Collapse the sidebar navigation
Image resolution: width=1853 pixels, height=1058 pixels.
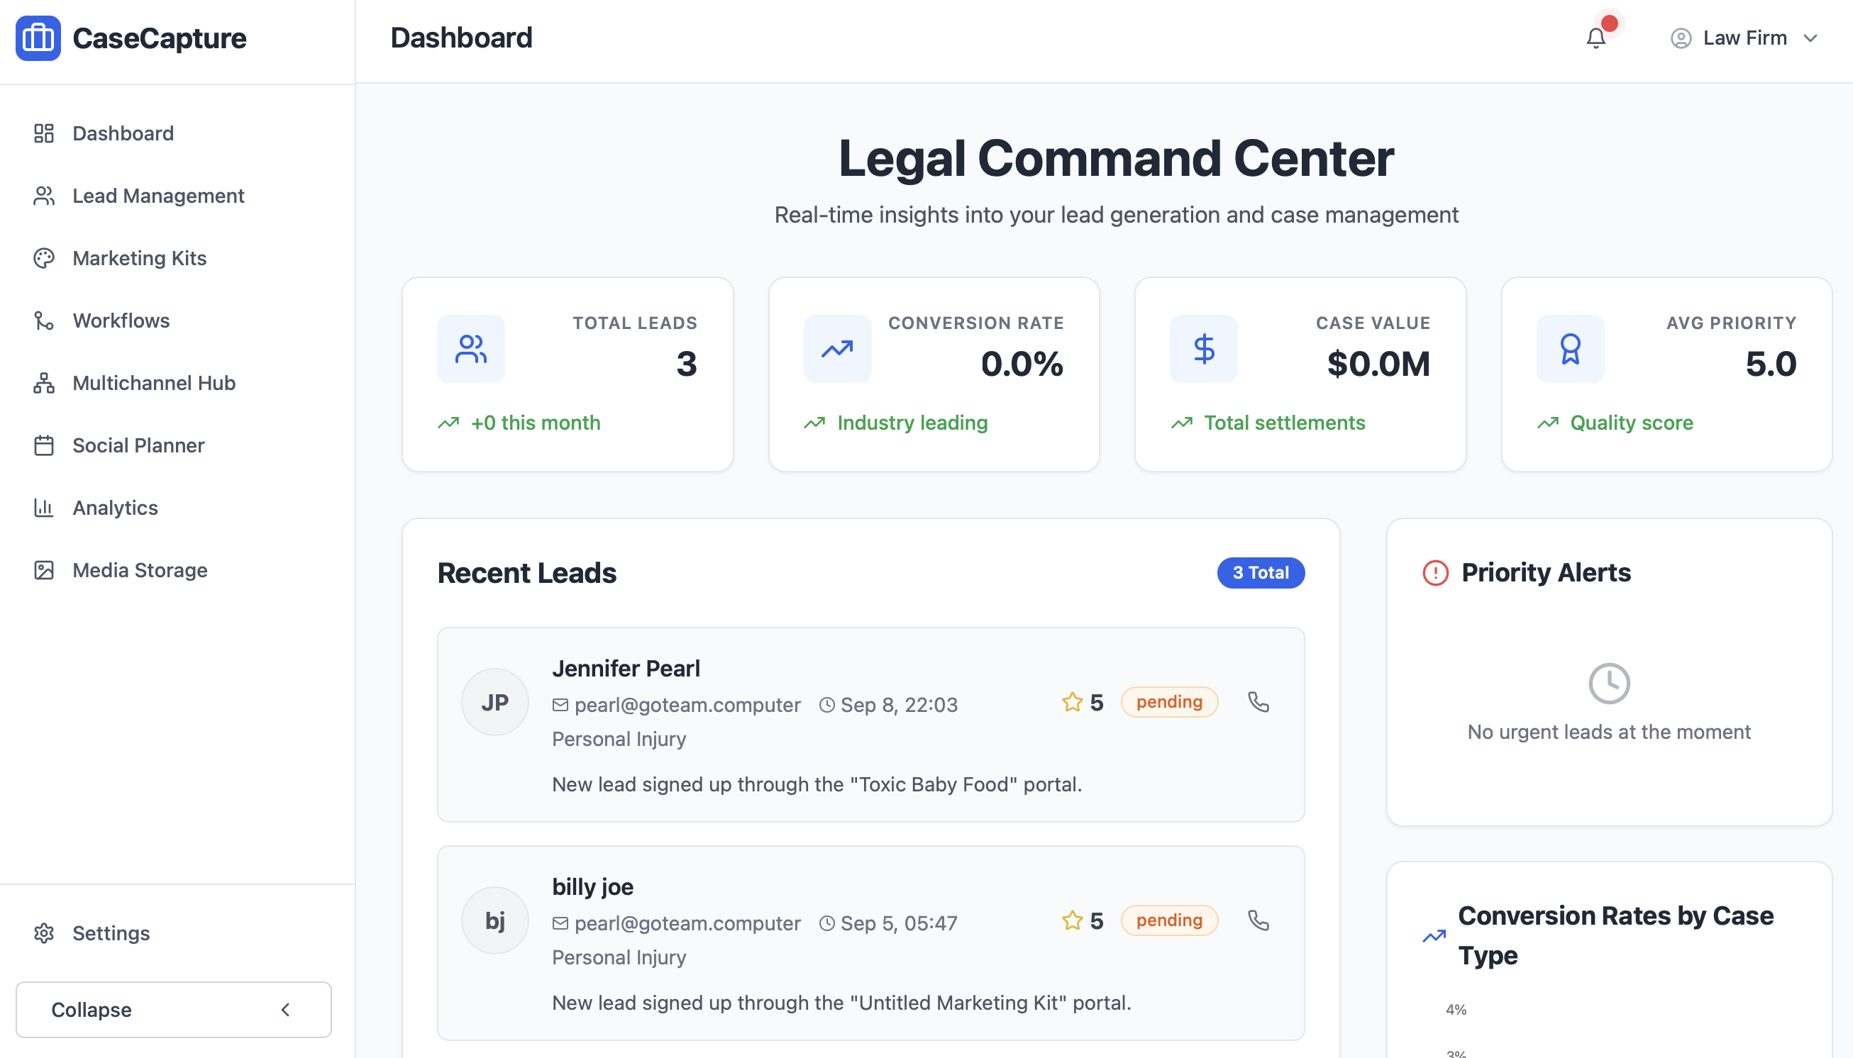[x=173, y=1009]
